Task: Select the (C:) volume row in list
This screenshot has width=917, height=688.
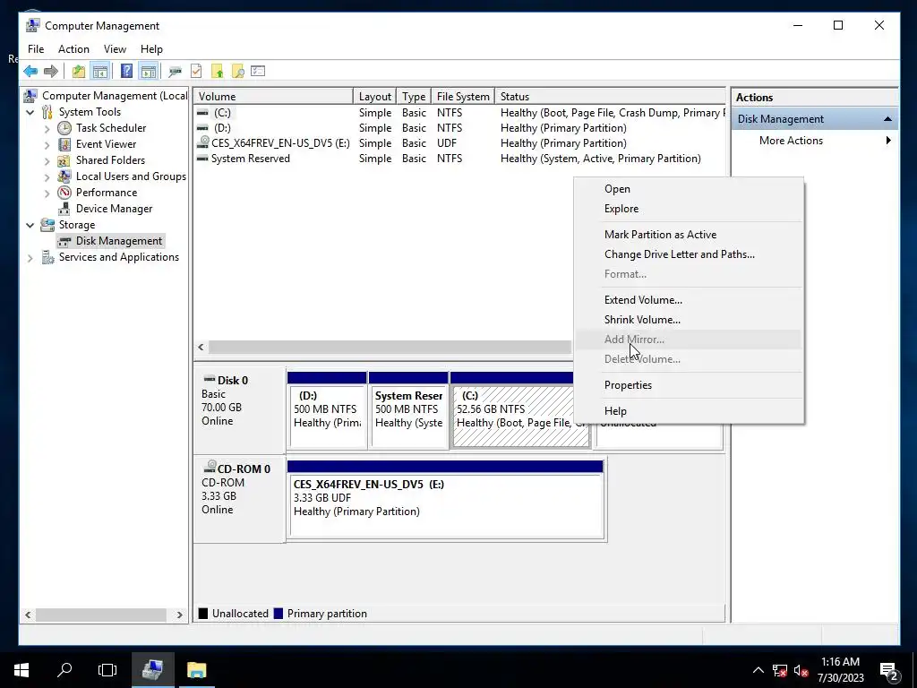Action: pyautogui.click(x=459, y=113)
